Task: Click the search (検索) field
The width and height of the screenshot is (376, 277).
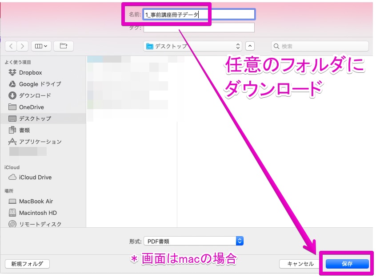Action: tap(320, 46)
